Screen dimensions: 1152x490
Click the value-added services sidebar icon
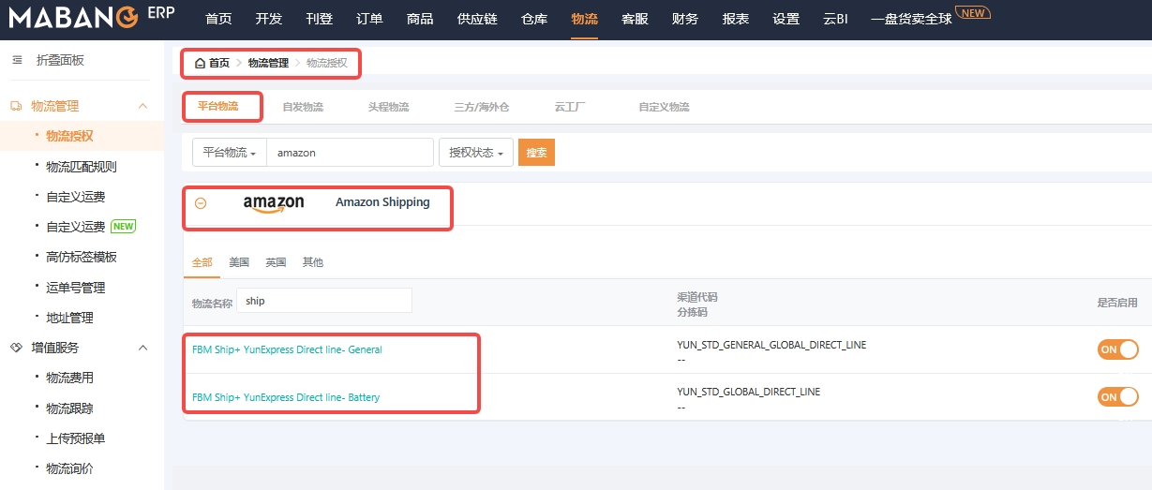point(16,348)
